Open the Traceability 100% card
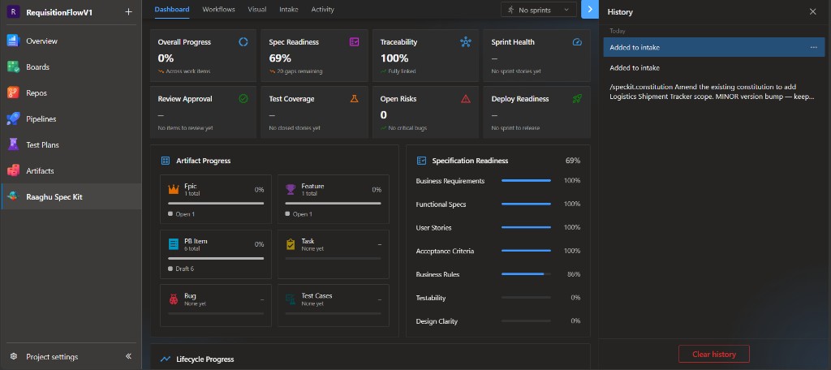Viewport: 831px width, 370px height. coord(425,55)
